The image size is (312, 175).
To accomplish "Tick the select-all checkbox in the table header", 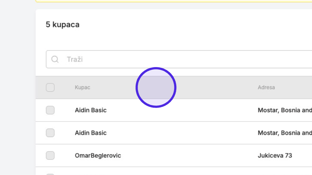I will (50, 87).
